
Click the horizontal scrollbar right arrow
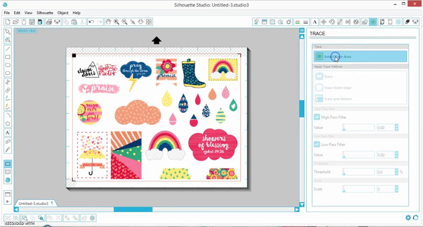tap(297, 209)
